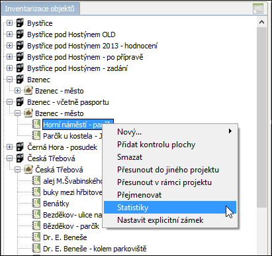Select Bězděkov - parčík tree item
The height and width of the screenshot is (256, 272).
pos(71,226)
